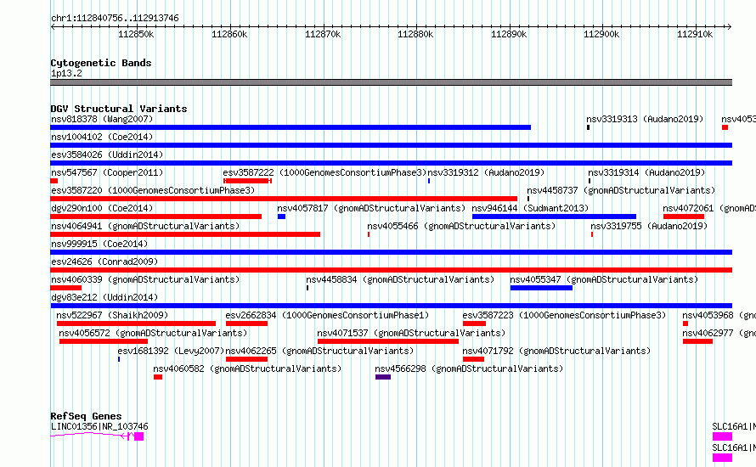The width and height of the screenshot is (756, 467).
Task: Click the chr1:112840756..112913746 region label
Action: pyautogui.click(x=115, y=18)
